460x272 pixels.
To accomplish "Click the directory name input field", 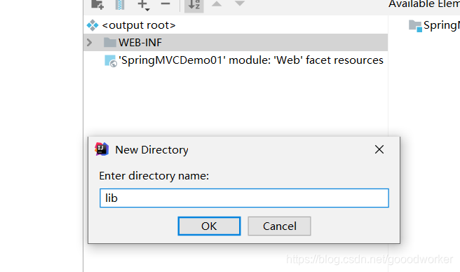I will point(244,198).
